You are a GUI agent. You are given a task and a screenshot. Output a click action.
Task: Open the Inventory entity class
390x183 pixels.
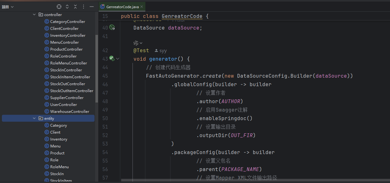coord(58,139)
